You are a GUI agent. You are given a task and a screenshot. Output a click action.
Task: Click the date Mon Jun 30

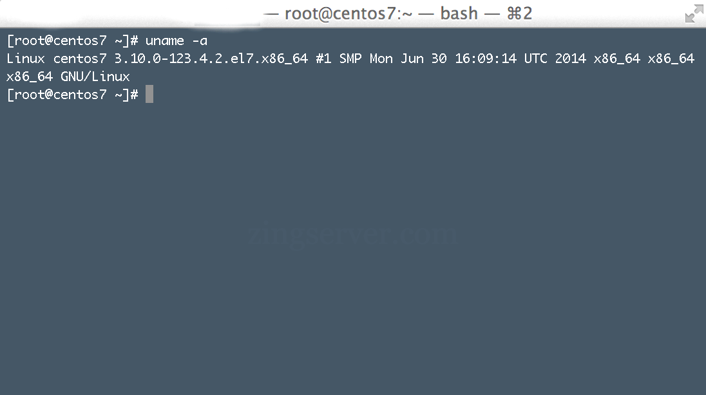[408, 59]
